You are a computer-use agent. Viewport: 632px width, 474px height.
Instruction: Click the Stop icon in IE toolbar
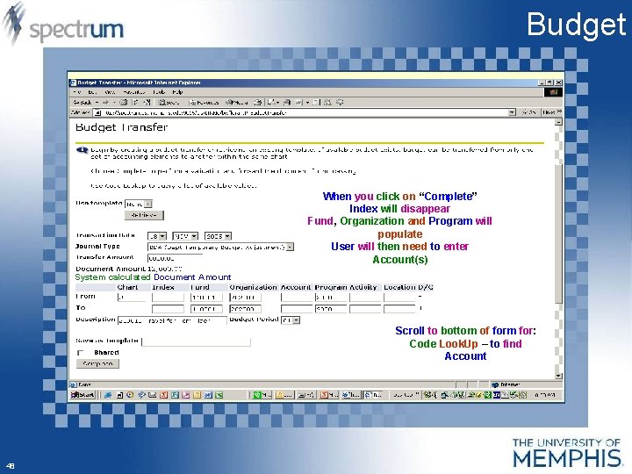(x=124, y=103)
